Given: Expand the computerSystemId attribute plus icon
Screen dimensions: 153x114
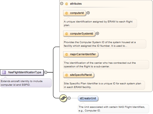Looking at the screenshot, I should click(x=97, y=34).
